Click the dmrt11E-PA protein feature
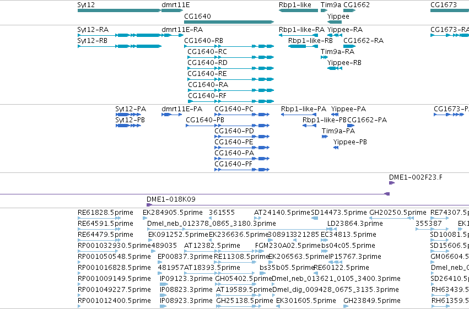The height and width of the screenshot is (309, 469). [x=172, y=115]
